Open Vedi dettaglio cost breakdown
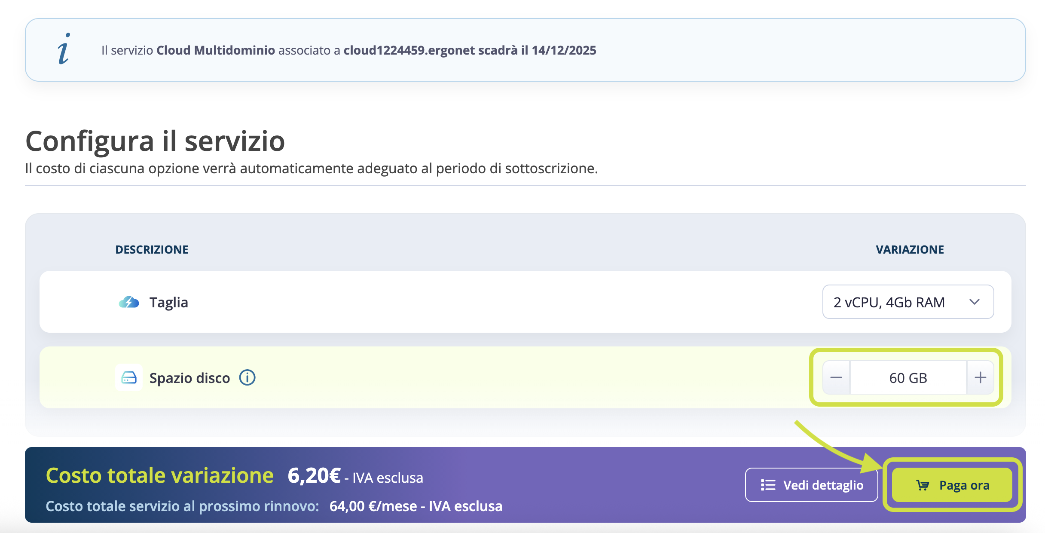Screen dimensions: 1045x533 pyautogui.click(x=811, y=485)
